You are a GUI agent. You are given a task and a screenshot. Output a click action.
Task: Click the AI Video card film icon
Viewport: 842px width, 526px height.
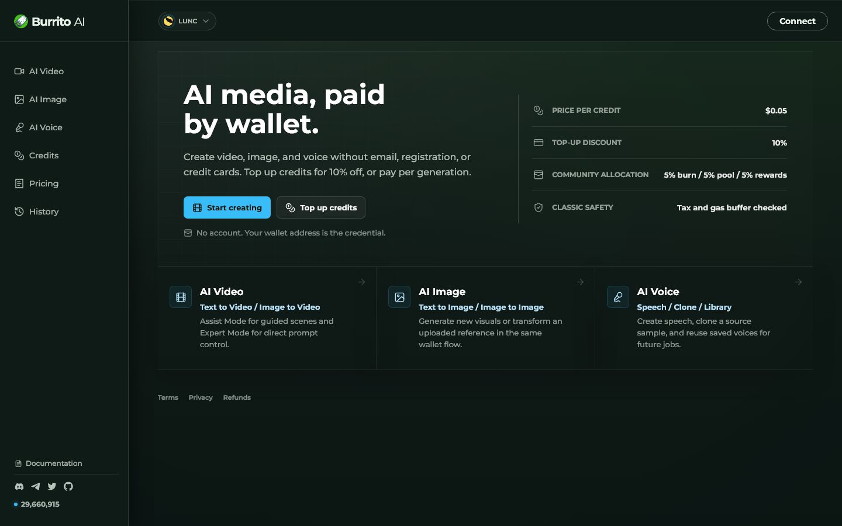pos(181,297)
